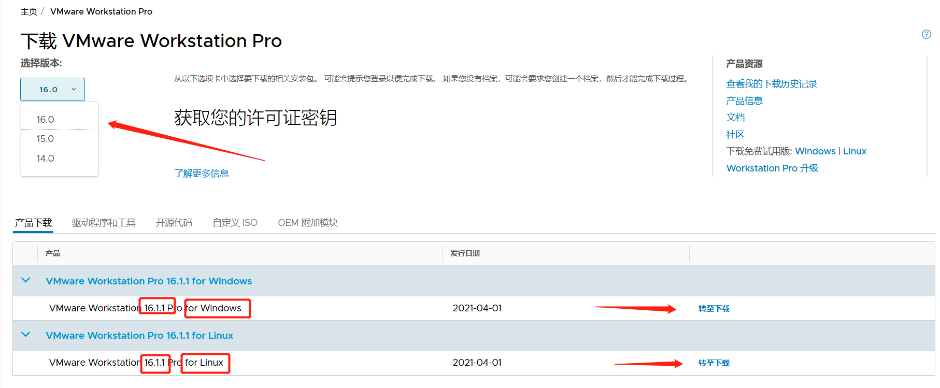Click the Windows product row name text
Viewport: 940px width, 388px height.
coord(145,308)
